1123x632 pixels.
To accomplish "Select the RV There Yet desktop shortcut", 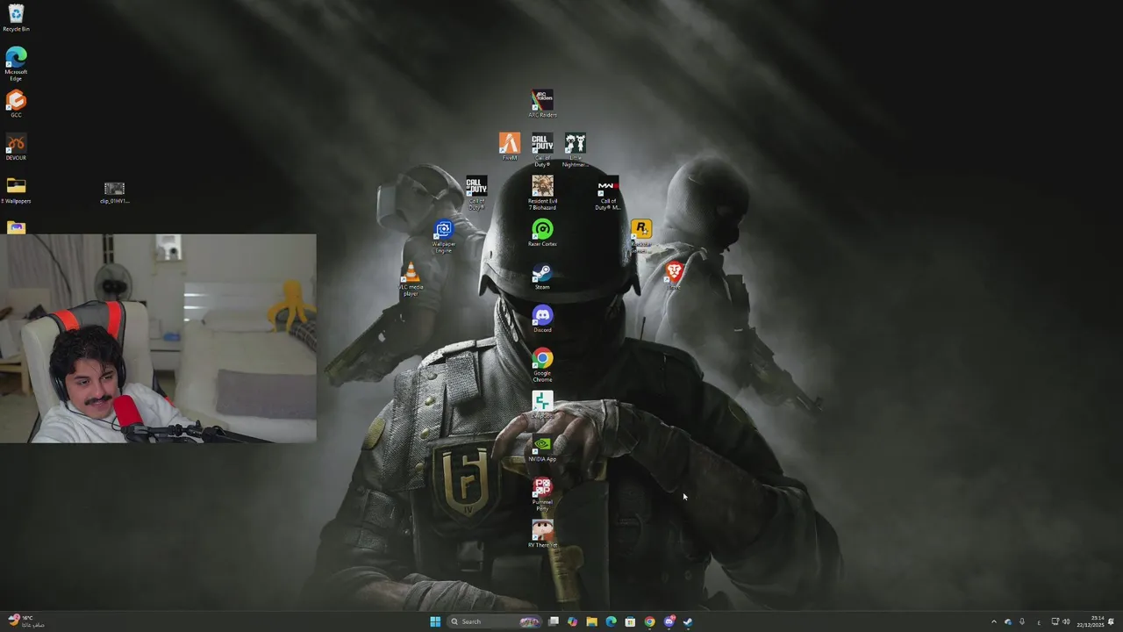I will 542,534.
